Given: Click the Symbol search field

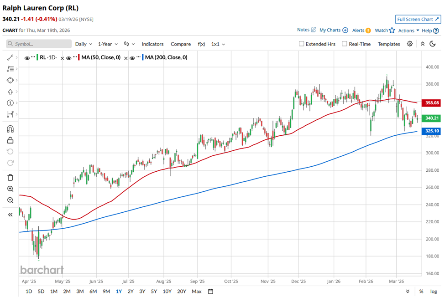Looking at the screenshot, I should (39, 44).
